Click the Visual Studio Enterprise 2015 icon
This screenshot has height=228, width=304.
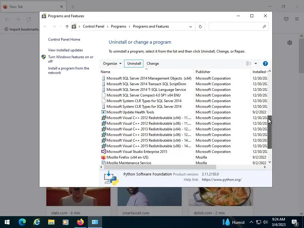tap(104, 152)
